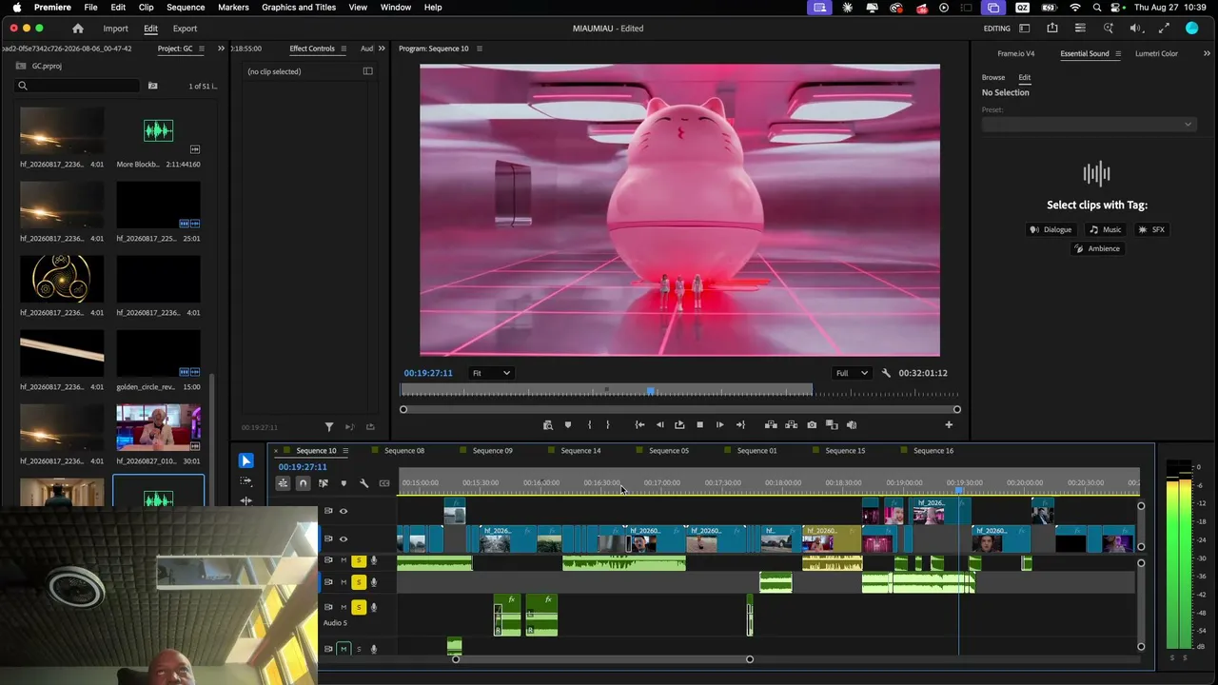Open the Fit zoom level dropdown

(x=491, y=373)
